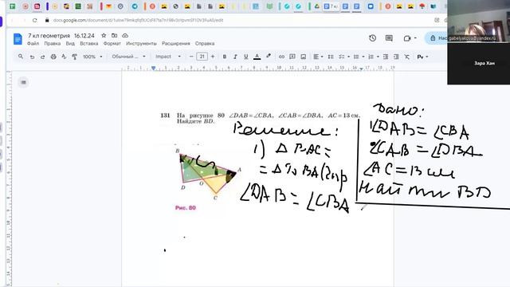
Task: Decrease the indent
Action: coord(386,57)
